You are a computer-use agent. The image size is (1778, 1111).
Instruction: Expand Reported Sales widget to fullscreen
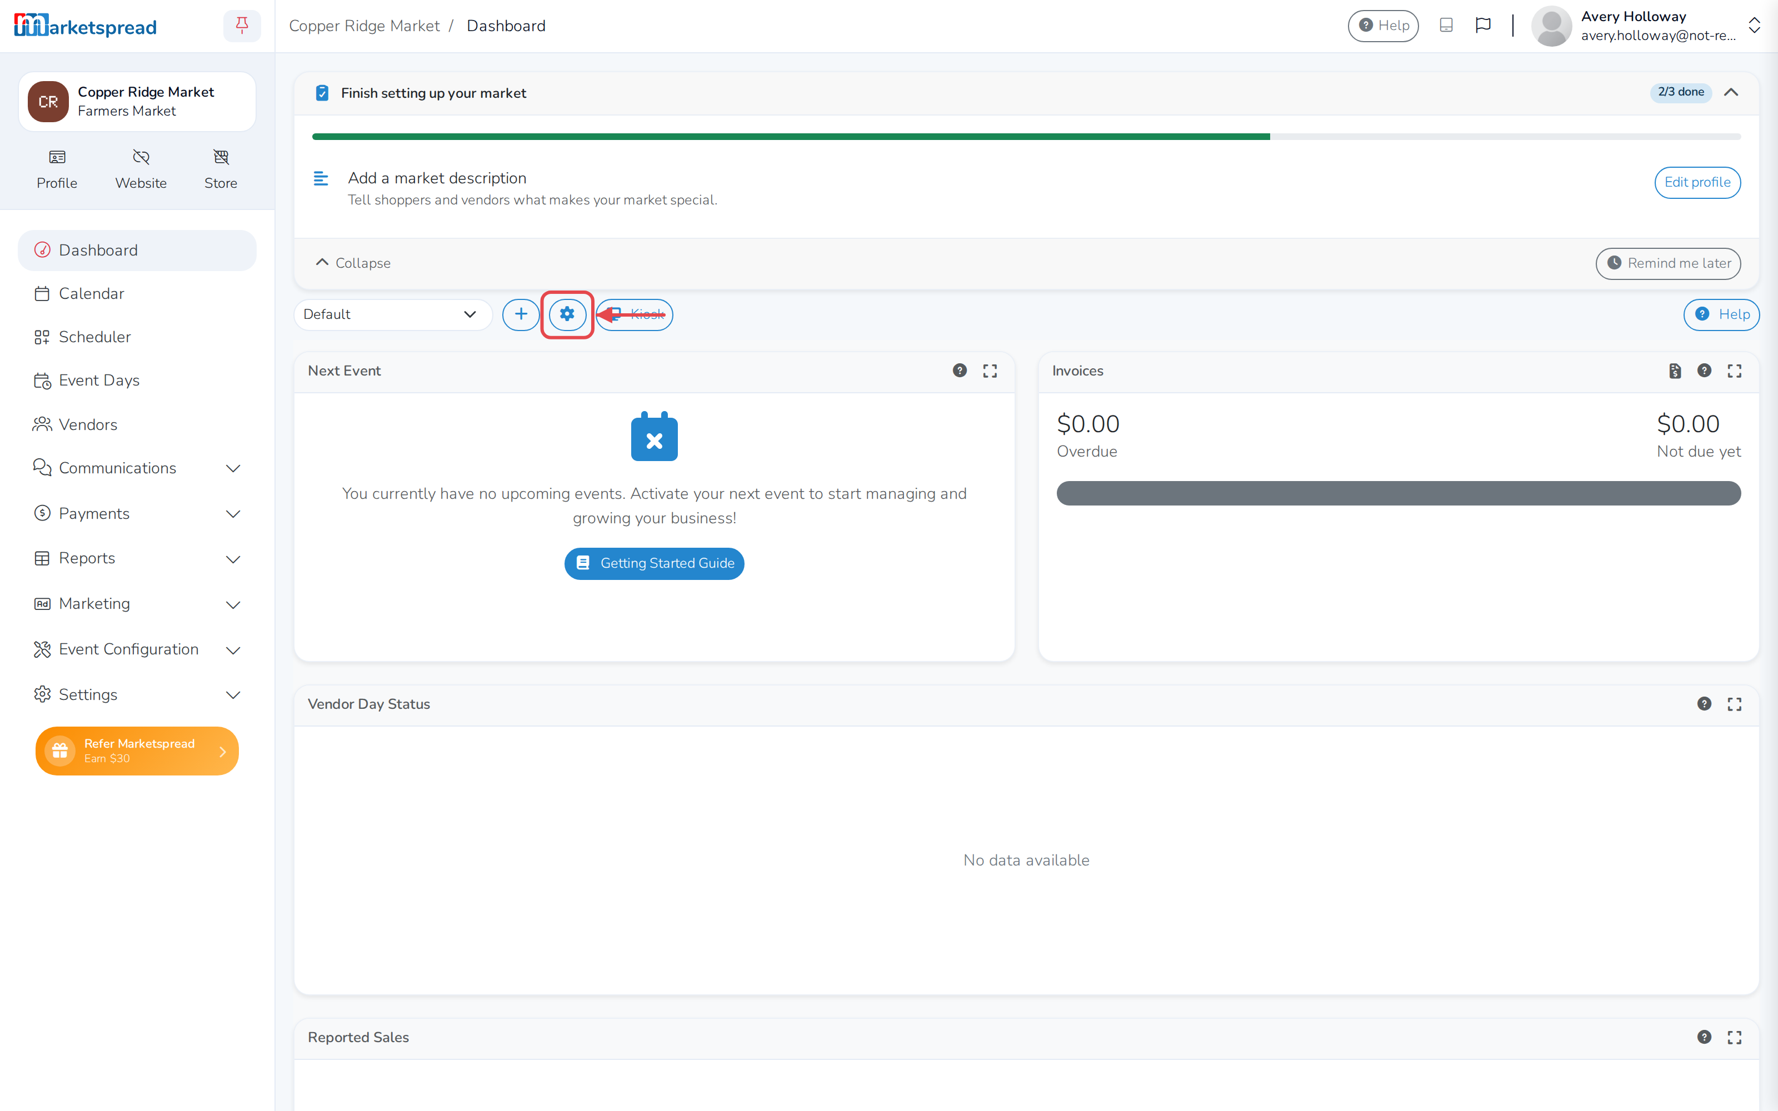point(1735,1037)
